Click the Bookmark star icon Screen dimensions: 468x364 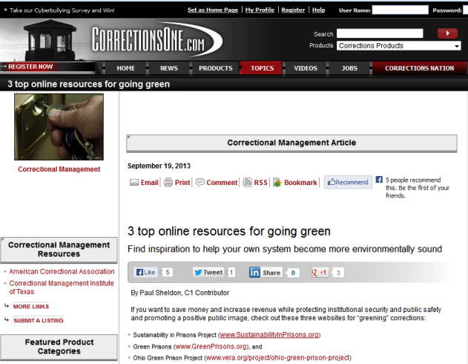[x=277, y=182]
